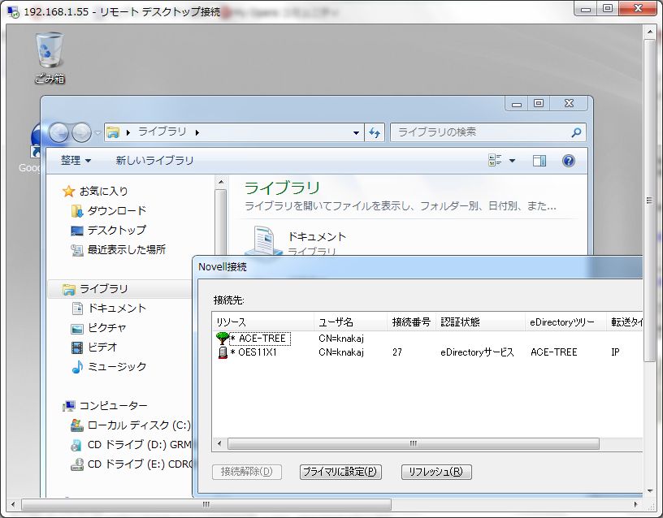
Task: Click the リソース column header
Action: (x=263, y=322)
